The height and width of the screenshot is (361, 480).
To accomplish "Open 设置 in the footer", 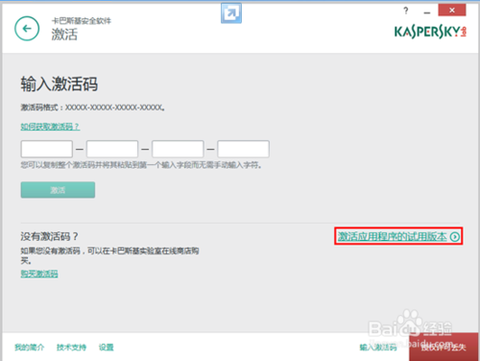I will click(x=107, y=348).
